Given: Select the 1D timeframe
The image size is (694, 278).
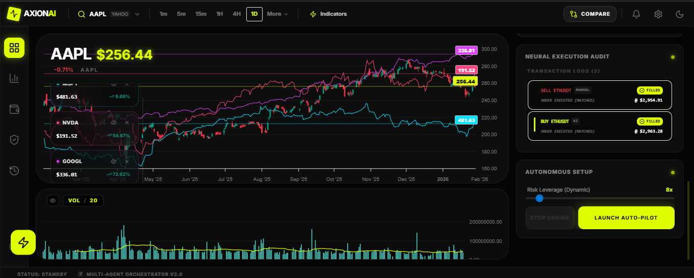Looking at the screenshot, I should 254,14.
